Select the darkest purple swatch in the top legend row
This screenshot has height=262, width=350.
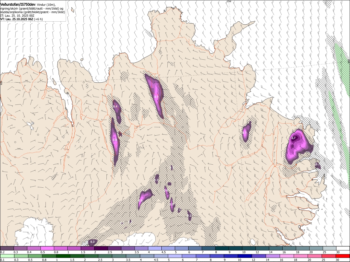pyautogui.click(x=101, y=248)
